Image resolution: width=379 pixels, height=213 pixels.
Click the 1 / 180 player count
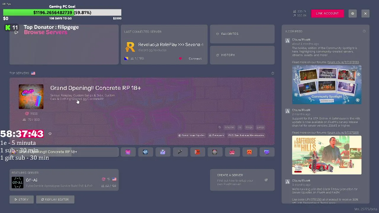(x=137, y=59)
